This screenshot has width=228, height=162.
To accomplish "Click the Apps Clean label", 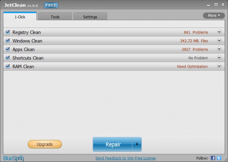I will pos(24,50).
